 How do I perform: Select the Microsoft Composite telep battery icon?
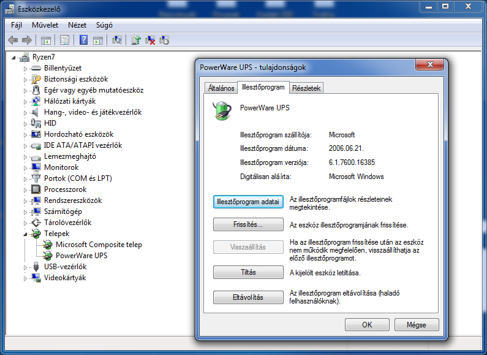tap(48, 245)
